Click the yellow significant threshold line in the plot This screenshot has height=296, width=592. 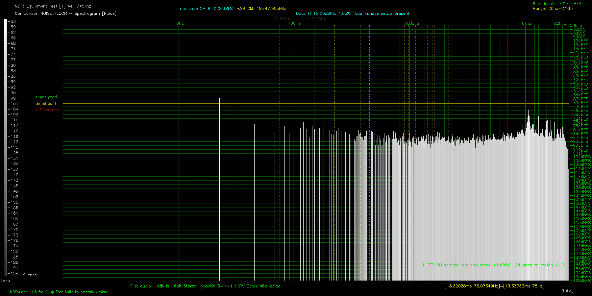click(316, 103)
